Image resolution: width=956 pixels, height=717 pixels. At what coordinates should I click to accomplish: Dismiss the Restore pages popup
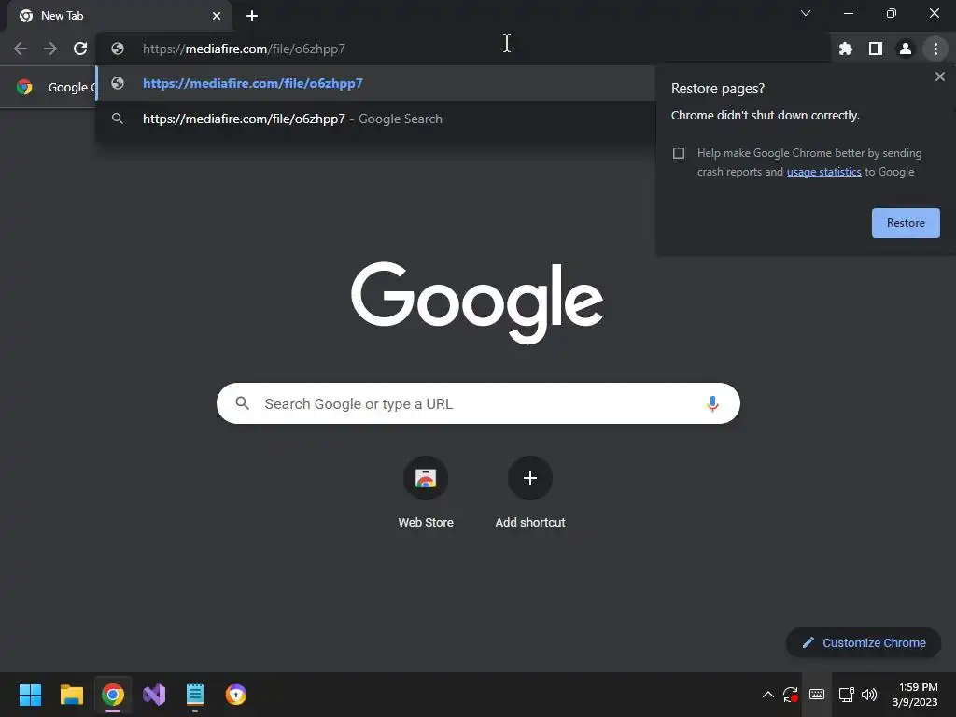click(939, 77)
